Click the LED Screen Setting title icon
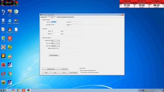Viewport: 164px width, 92px height. tap(41, 15)
